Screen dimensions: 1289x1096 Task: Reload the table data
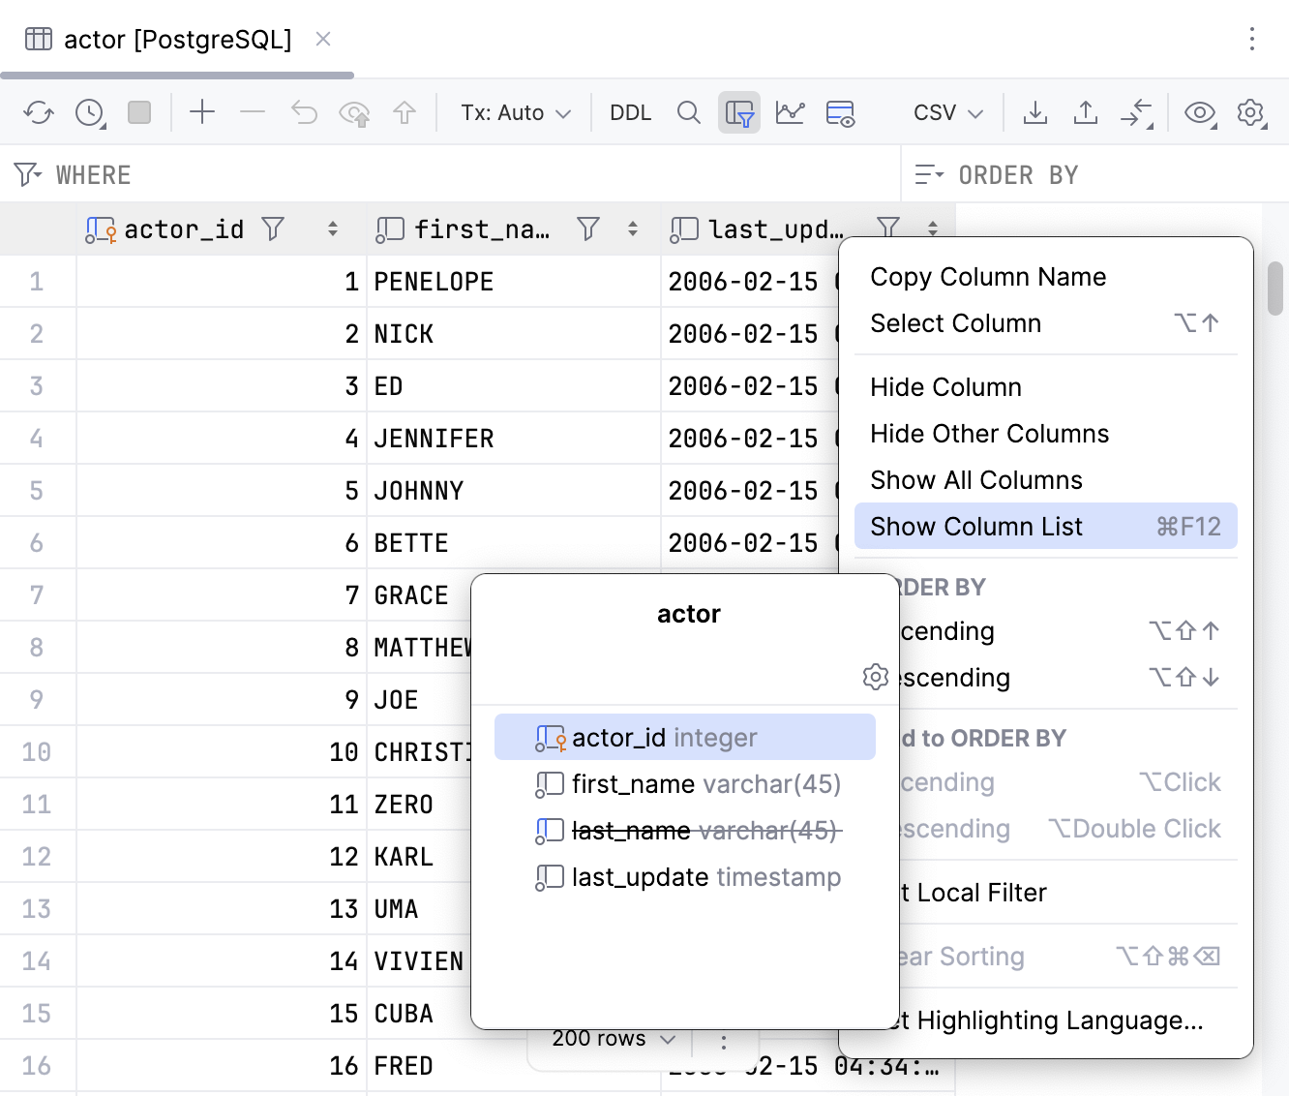coord(39,112)
